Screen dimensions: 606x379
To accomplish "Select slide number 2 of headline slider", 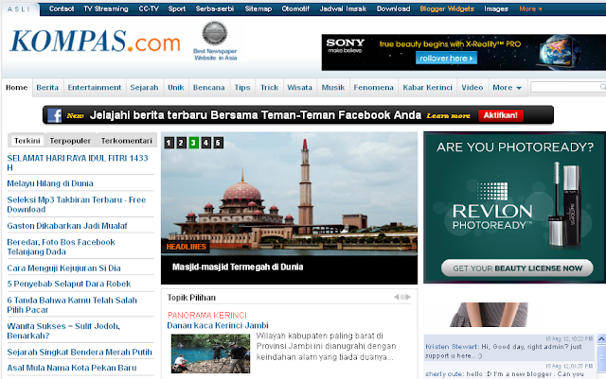I will pos(181,143).
